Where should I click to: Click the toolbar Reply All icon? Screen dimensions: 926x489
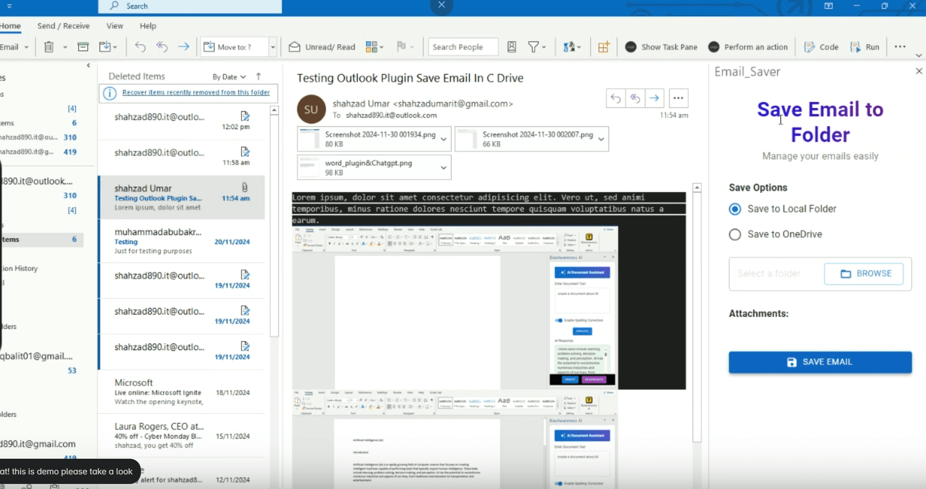pos(162,47)
